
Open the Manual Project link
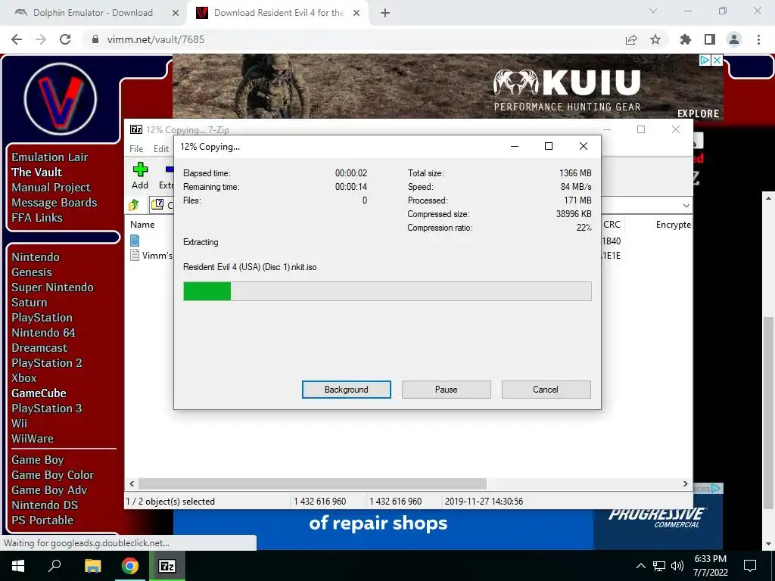pyautogui.click(x=51, y=188)
